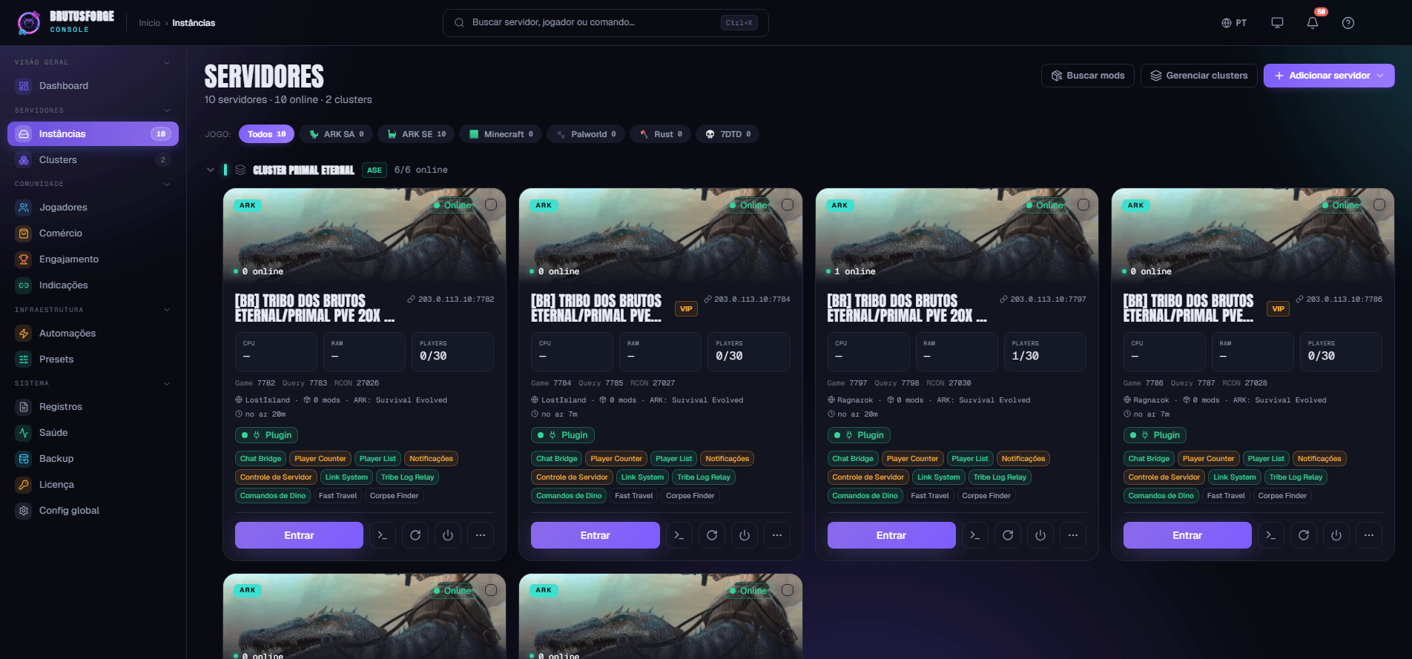Screen dimensions: 1412x659
Task: Filter servers by Palworld
Action: tap(586, 134)
